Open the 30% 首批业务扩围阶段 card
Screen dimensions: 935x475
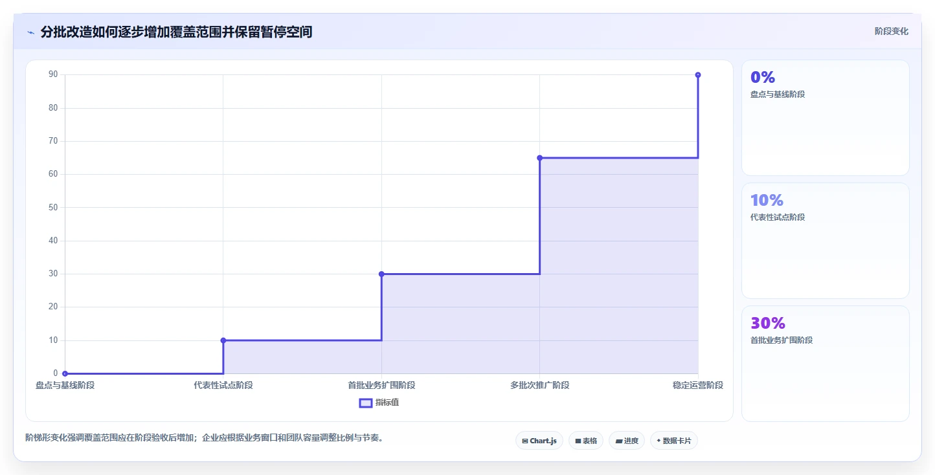coord(825,364)
